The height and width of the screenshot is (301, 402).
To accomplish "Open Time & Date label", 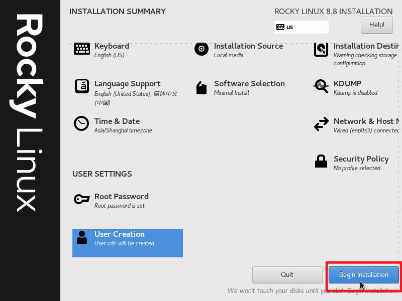I will pos(117,121).
